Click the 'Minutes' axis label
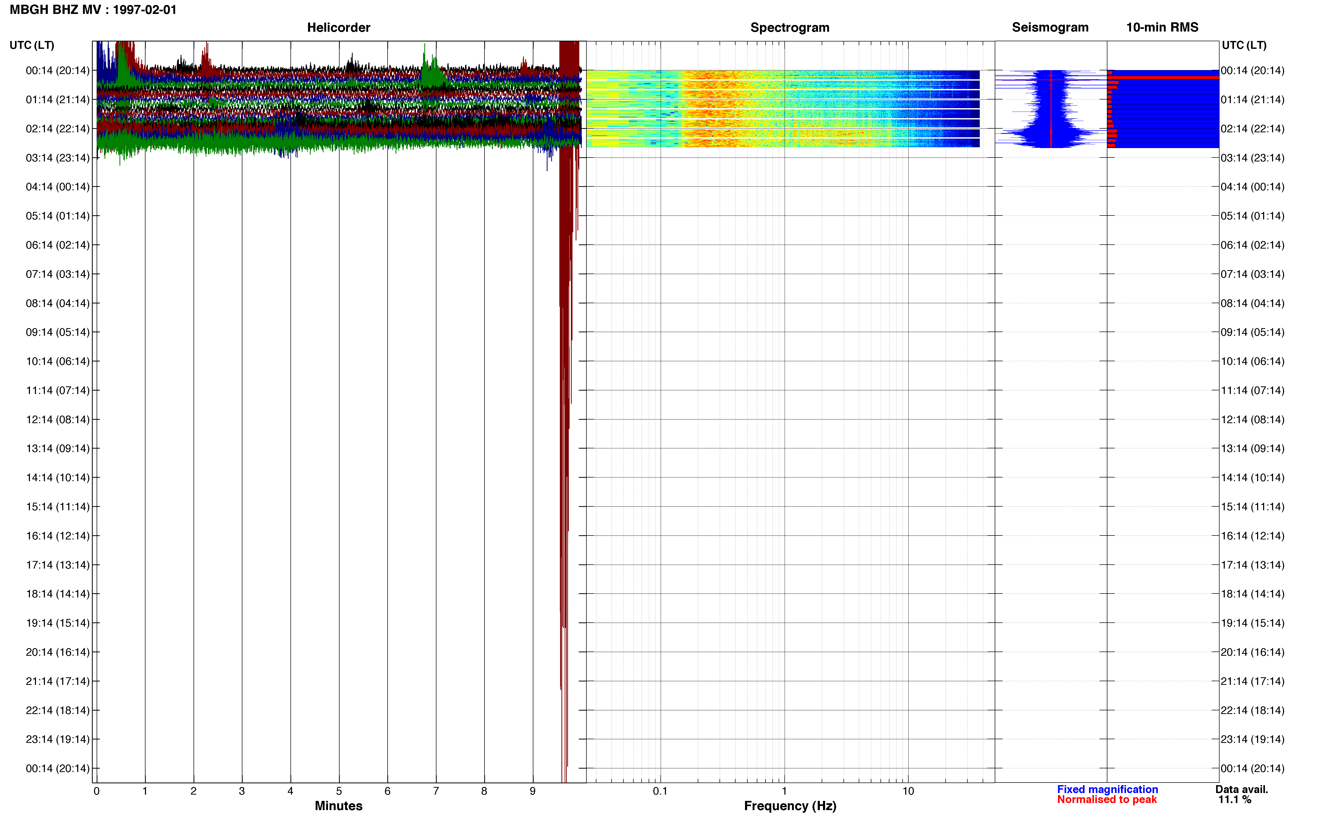This screenshot has width=1318, height=824. pyautogui.click(x=338, y=805)
